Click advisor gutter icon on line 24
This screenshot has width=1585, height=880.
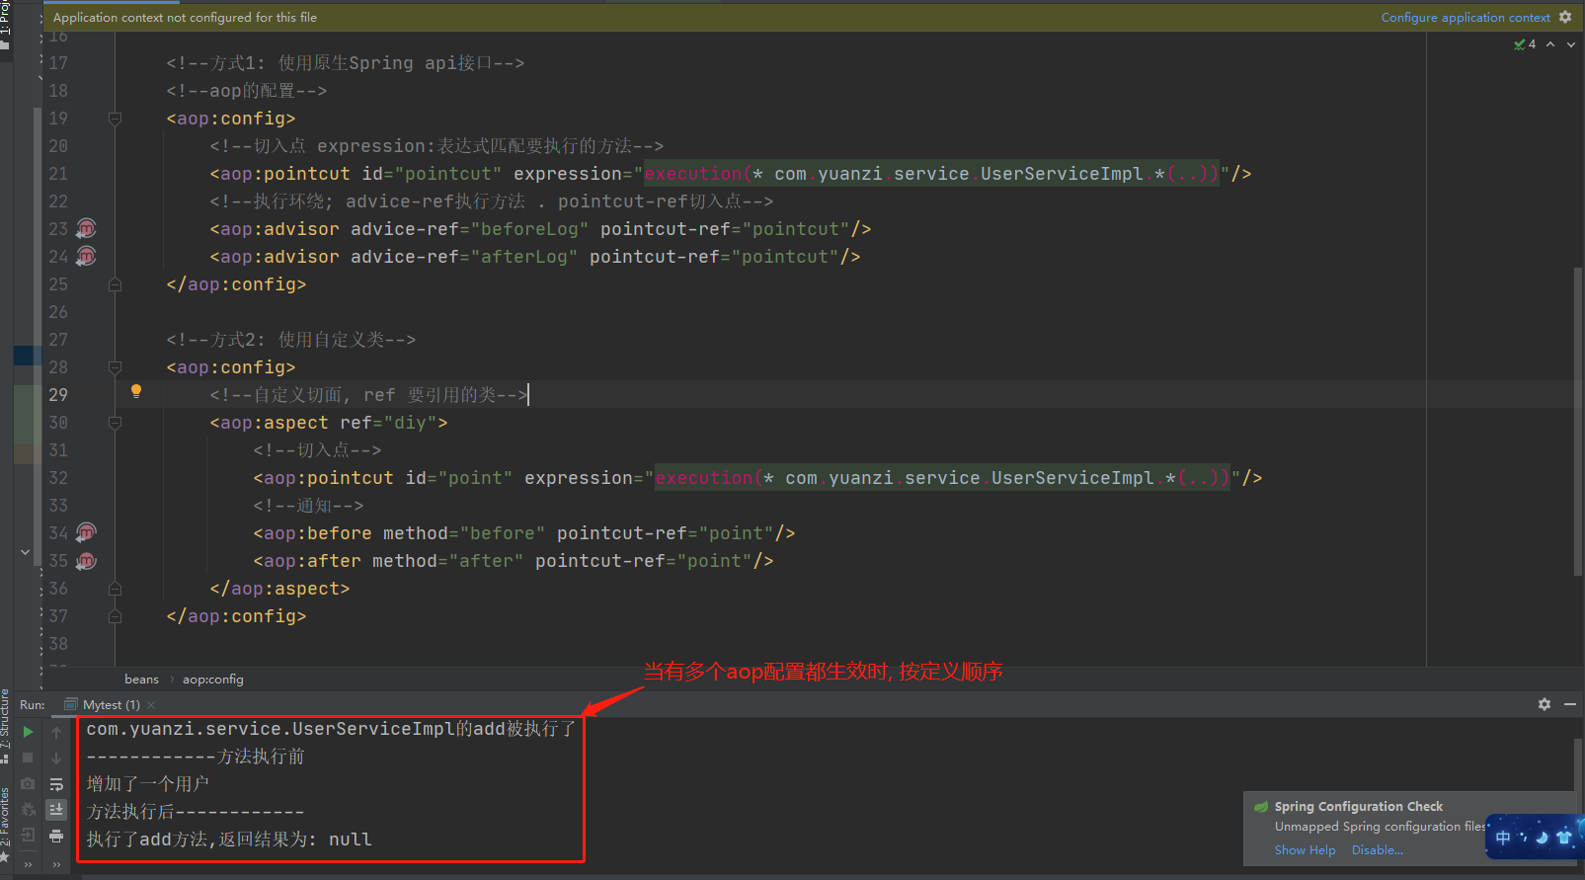(x=87, y=256)
